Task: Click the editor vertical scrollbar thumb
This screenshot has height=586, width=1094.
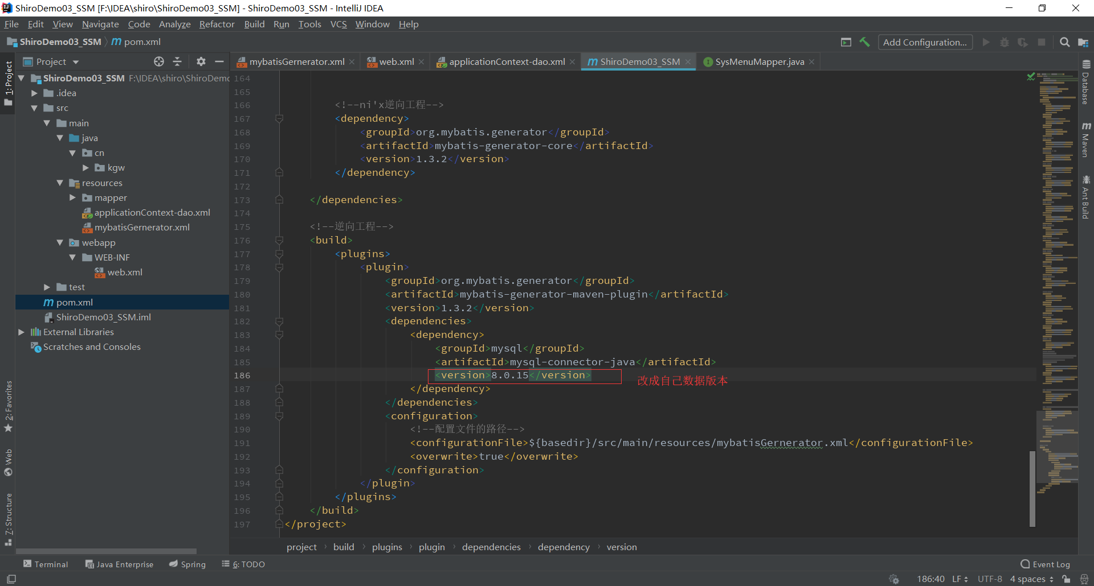Action: 1032,489
